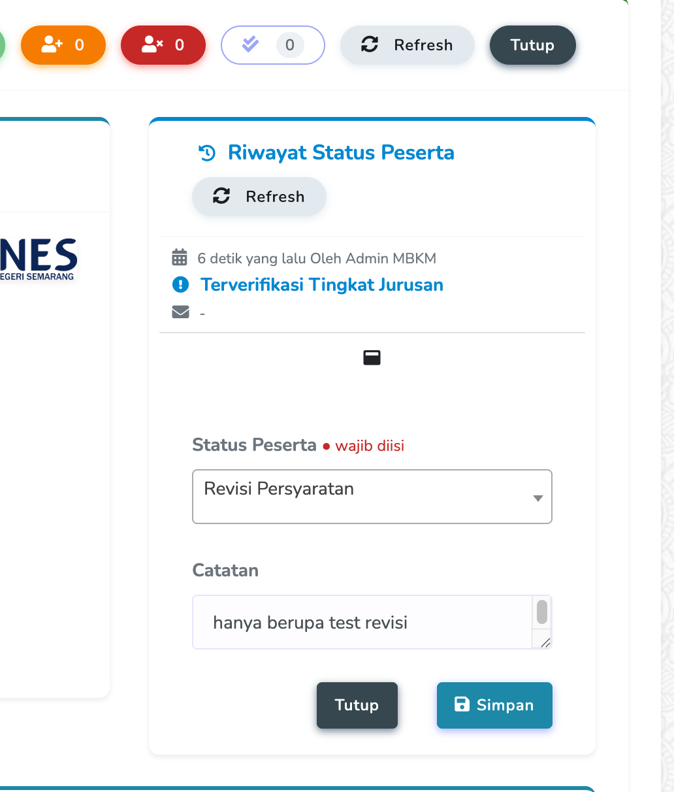Click the Terverifikasi Tingkat Jurusan status text
Screen dimensions: 674x792
click(321, 285)
